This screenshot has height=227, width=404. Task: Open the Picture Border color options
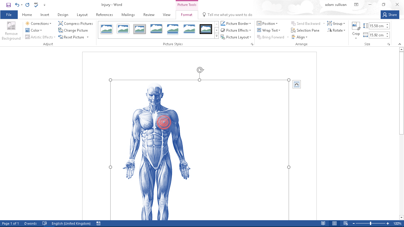[x=236, y=23]
